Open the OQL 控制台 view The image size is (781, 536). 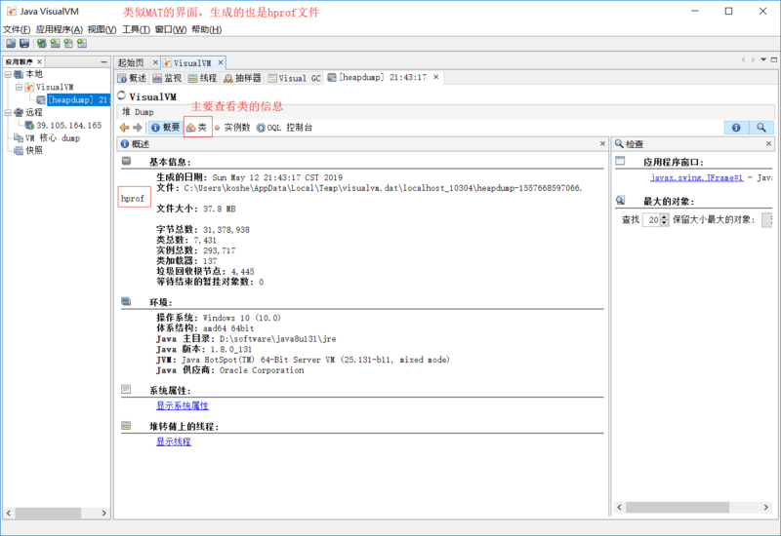(284, 128)
